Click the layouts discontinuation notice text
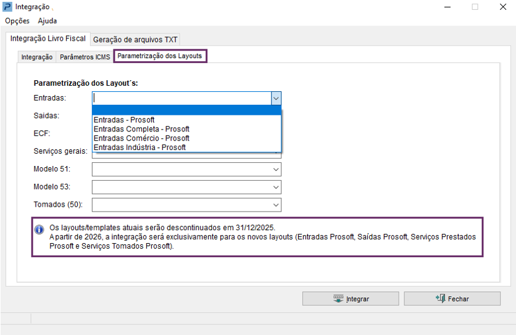 pyautogui.click(x=262, y=237)
